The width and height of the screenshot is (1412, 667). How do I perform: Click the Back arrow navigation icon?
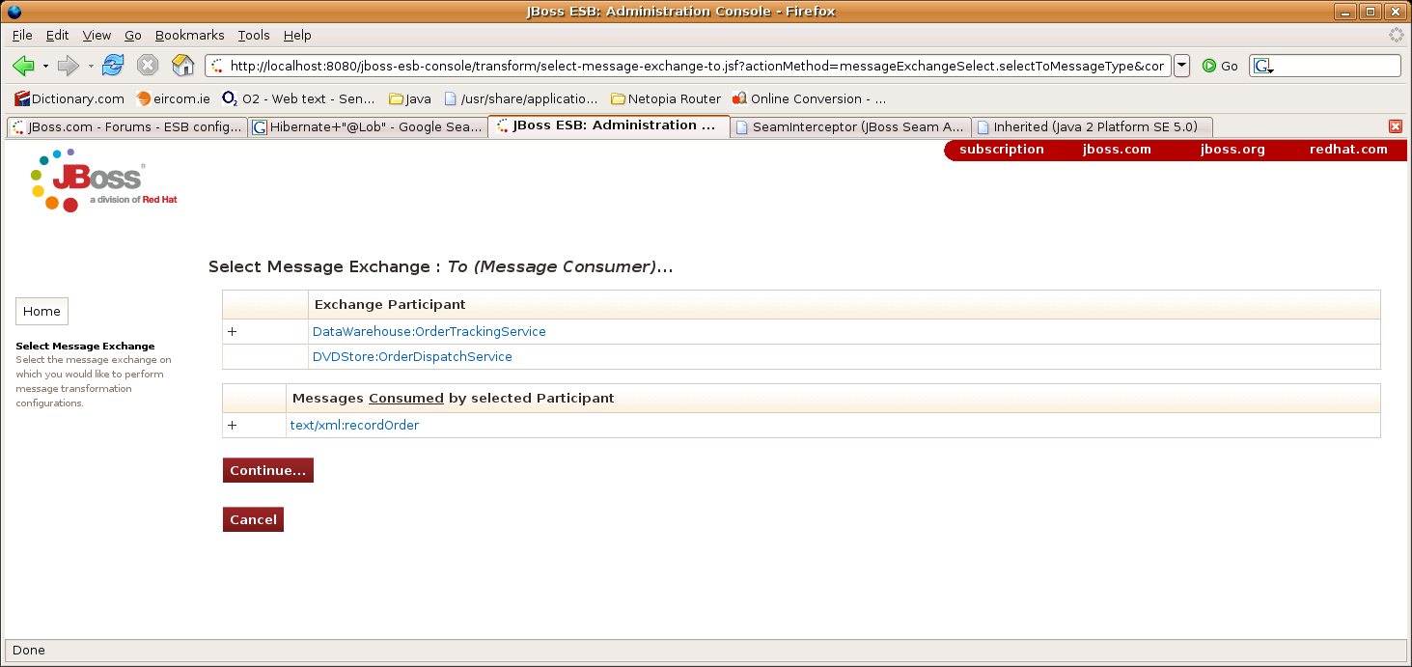[23, 66]
